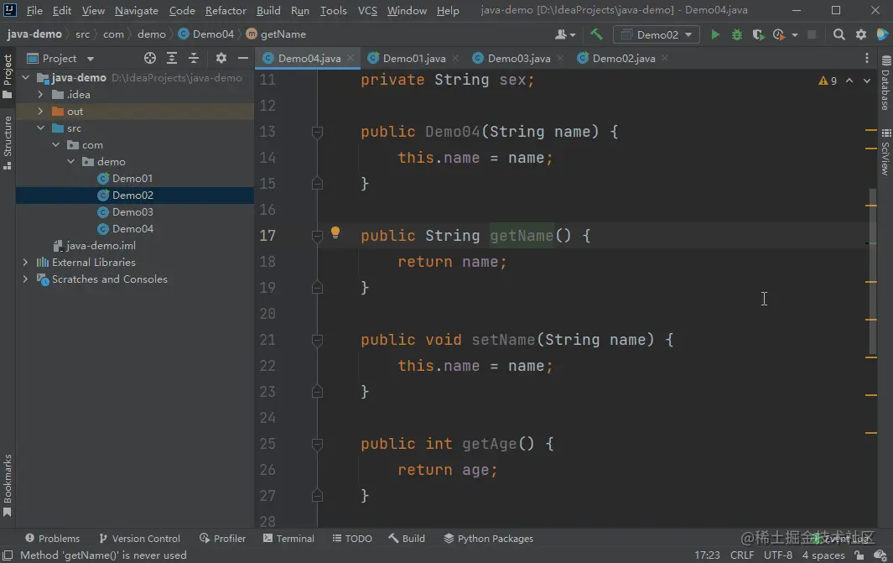The height and width of the screenshot is (563, 893).
Task: Hide the Project panel with minus icon
Action: pyautogui.click(x=242, y=58)
